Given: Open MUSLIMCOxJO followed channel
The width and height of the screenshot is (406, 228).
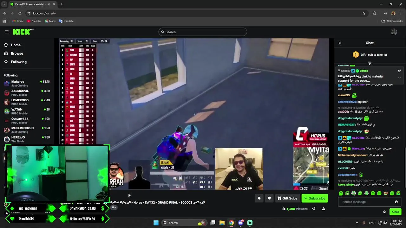Looking at the screenshot, I should [27, 130].
